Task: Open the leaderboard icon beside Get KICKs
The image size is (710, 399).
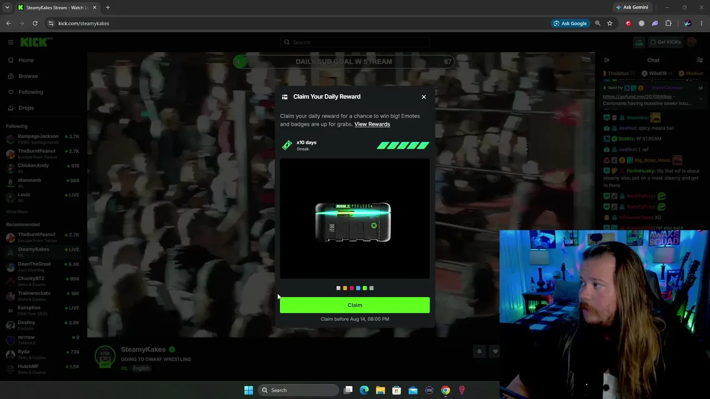Action: [640, 42]
